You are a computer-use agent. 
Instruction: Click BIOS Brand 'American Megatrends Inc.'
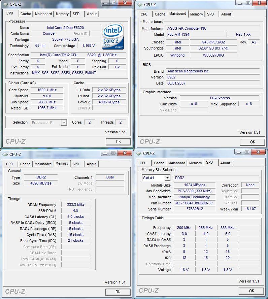(x=213, y=71)
